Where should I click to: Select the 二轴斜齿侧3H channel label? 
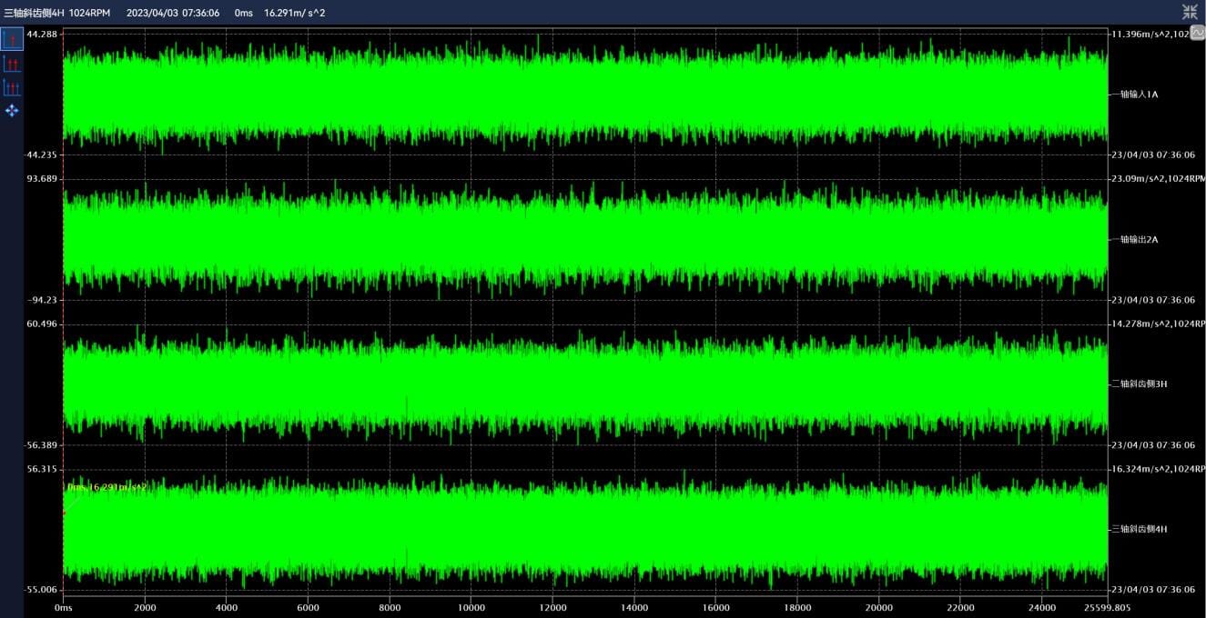(1140, 384)
